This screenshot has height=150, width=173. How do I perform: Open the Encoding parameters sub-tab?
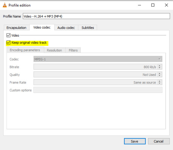click(25, 50)
